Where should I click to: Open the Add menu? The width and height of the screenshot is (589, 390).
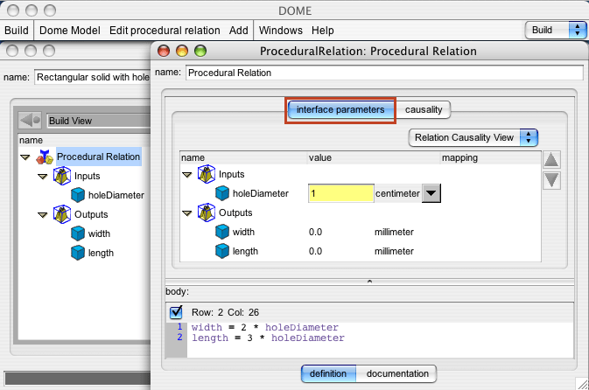(x=239, y=30)
